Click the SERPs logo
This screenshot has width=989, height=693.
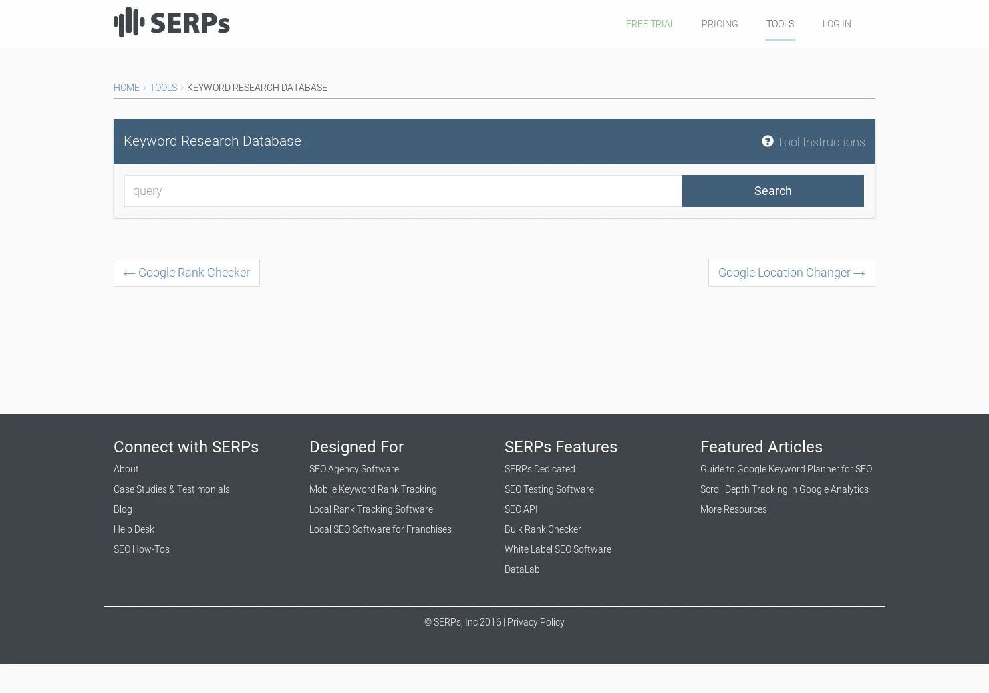point(172,22)
